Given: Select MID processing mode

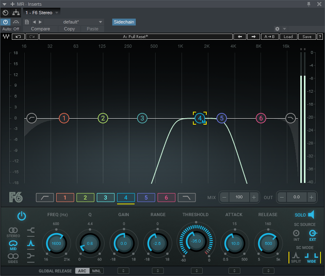Looking at the screenshot, I should tap(13, 246).
